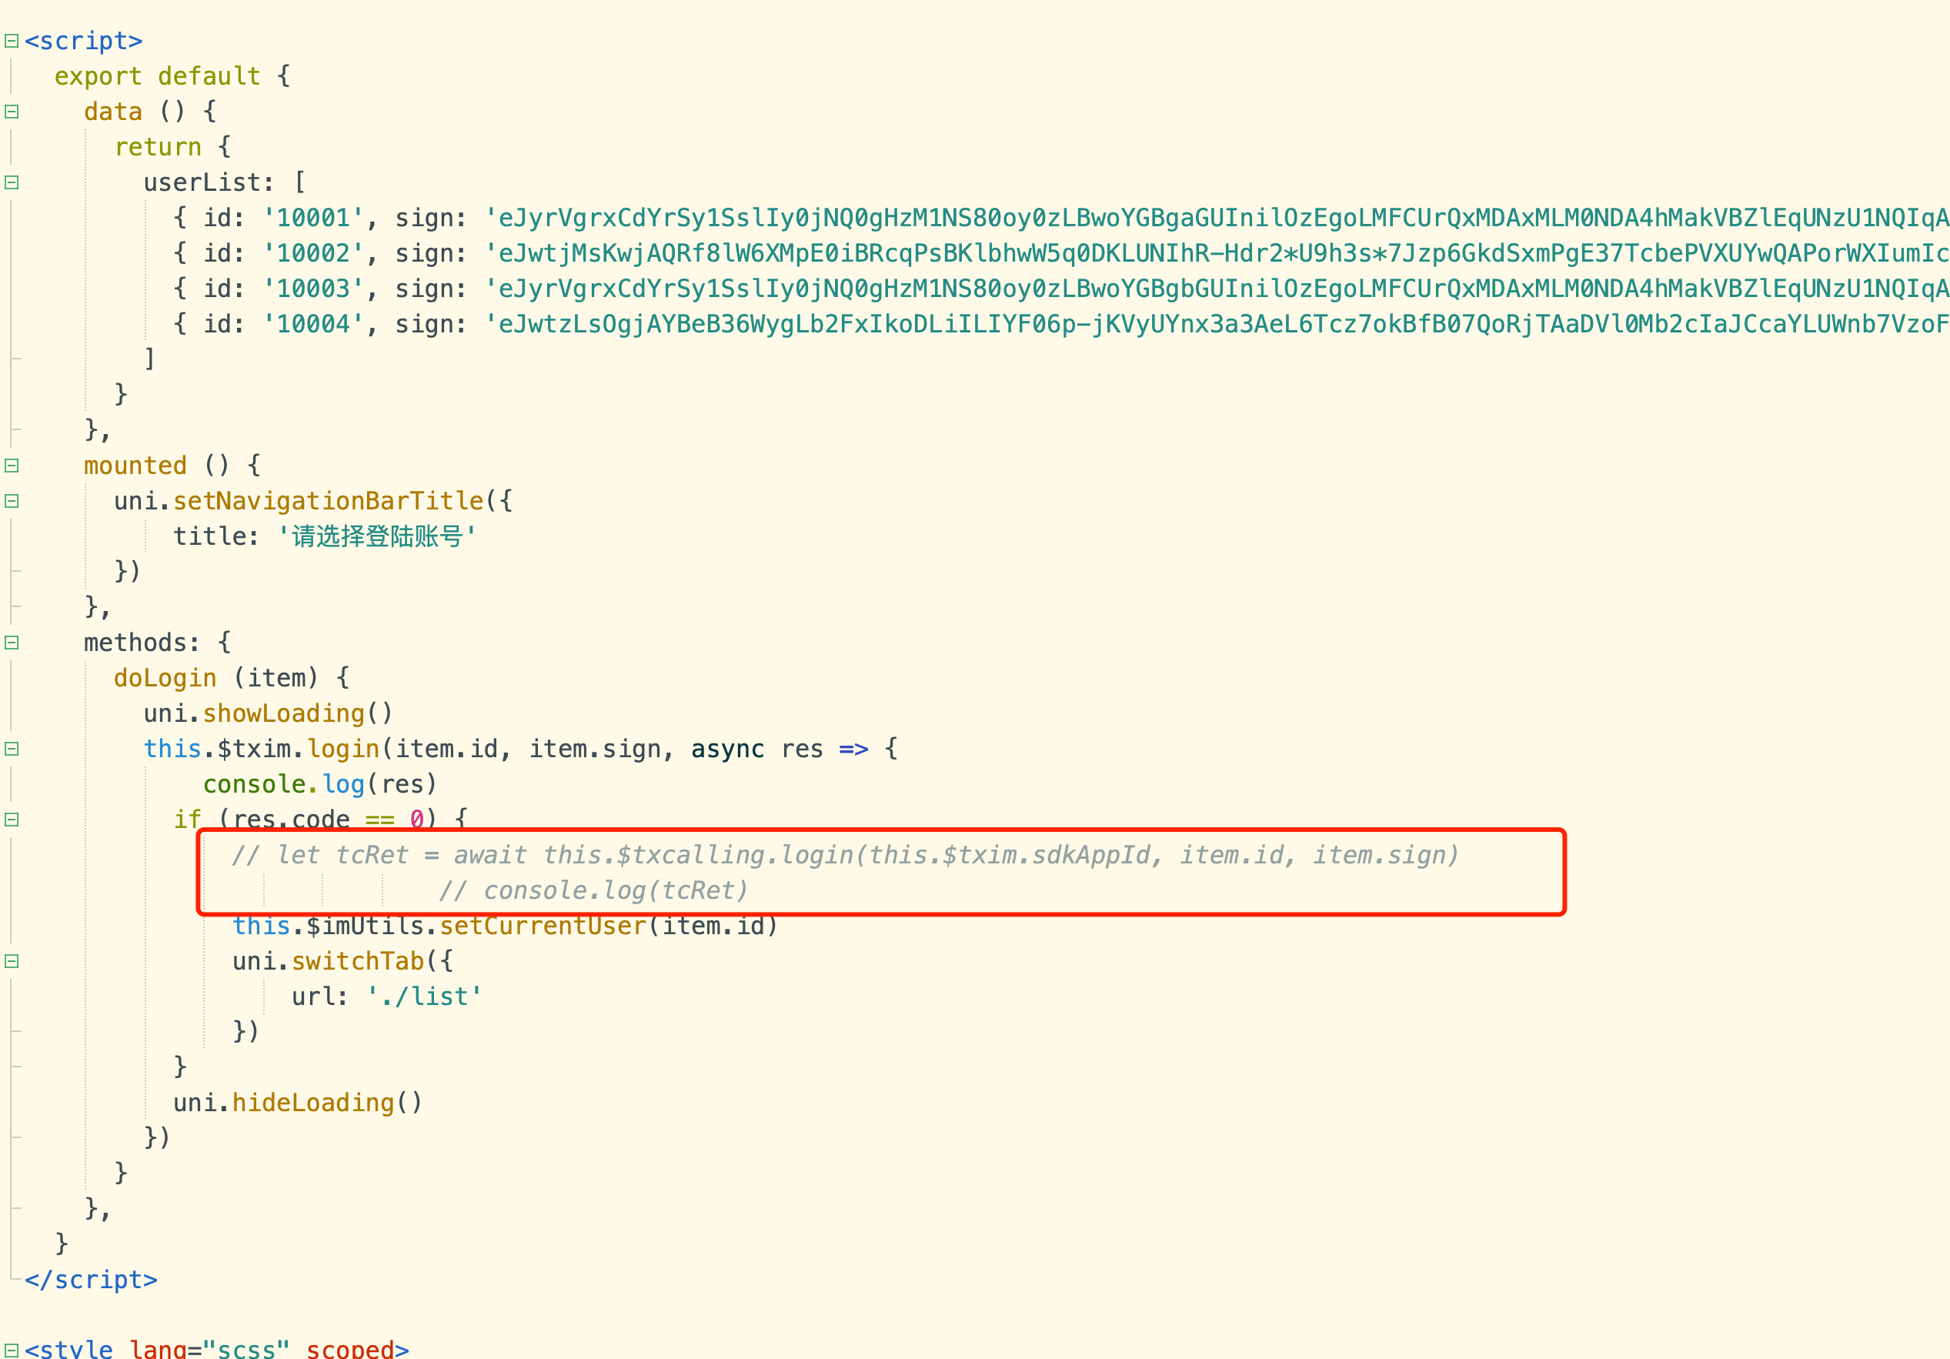Collapse the mounted () hook fold marker
1950x1359 pixels.
11,466
